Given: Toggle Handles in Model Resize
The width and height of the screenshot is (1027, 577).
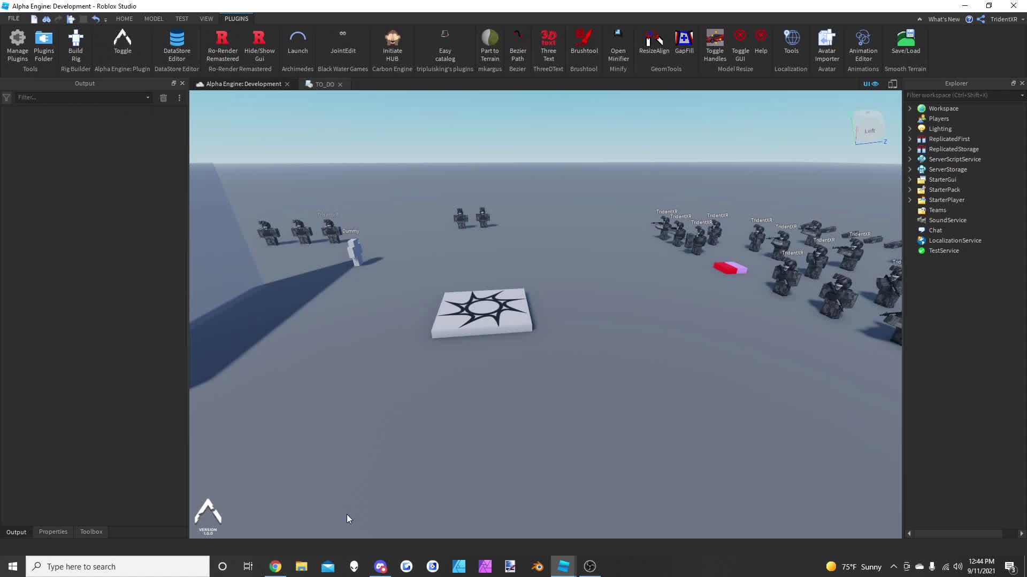Looking at the screenshot, I should coord(715,45).
